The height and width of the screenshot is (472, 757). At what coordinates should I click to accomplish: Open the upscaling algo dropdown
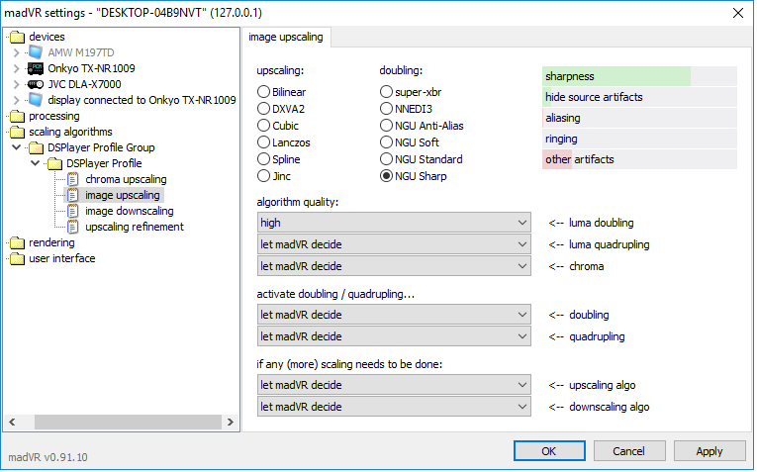[x=394, y=385]
